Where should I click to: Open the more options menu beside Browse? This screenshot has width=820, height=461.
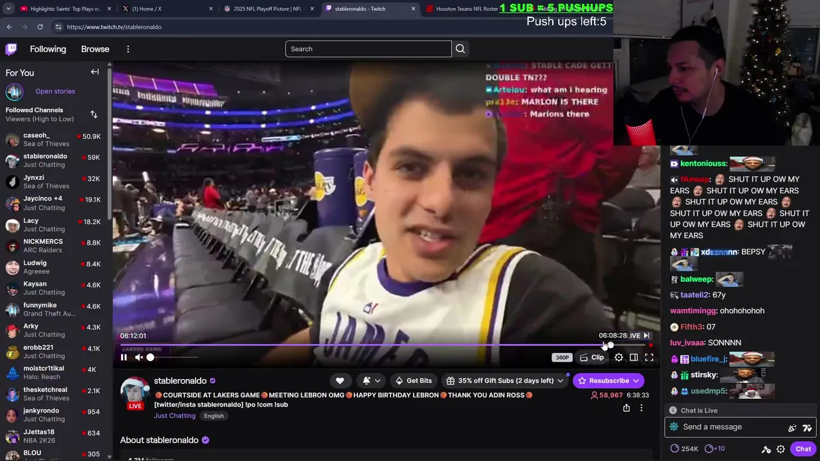(128, 49)
